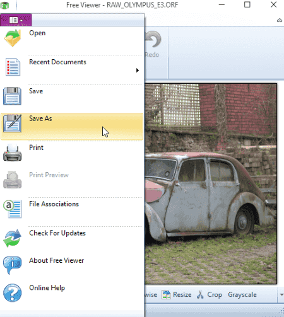Expand the Recent Documents submenu arrow
This screenshot has width=284, height=317.
pos(138,70)
